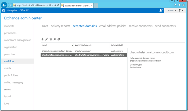The height and width of the screenshot is (111, 188).
Task: Open servers section
Action: [x=8, y=89]
